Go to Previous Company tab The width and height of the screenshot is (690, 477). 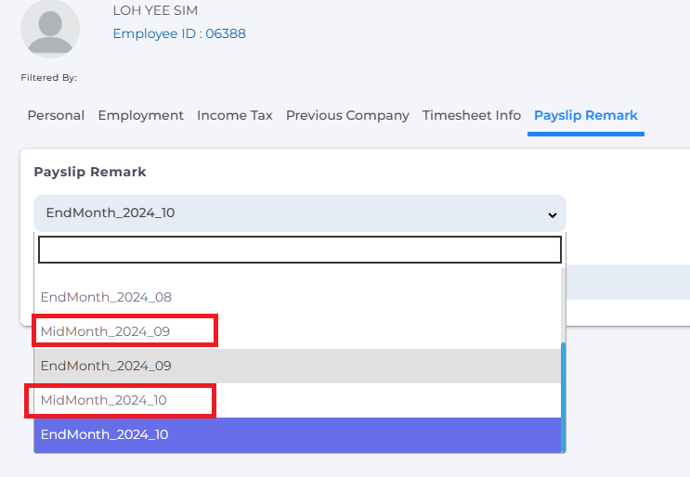(x=347, y=115)
